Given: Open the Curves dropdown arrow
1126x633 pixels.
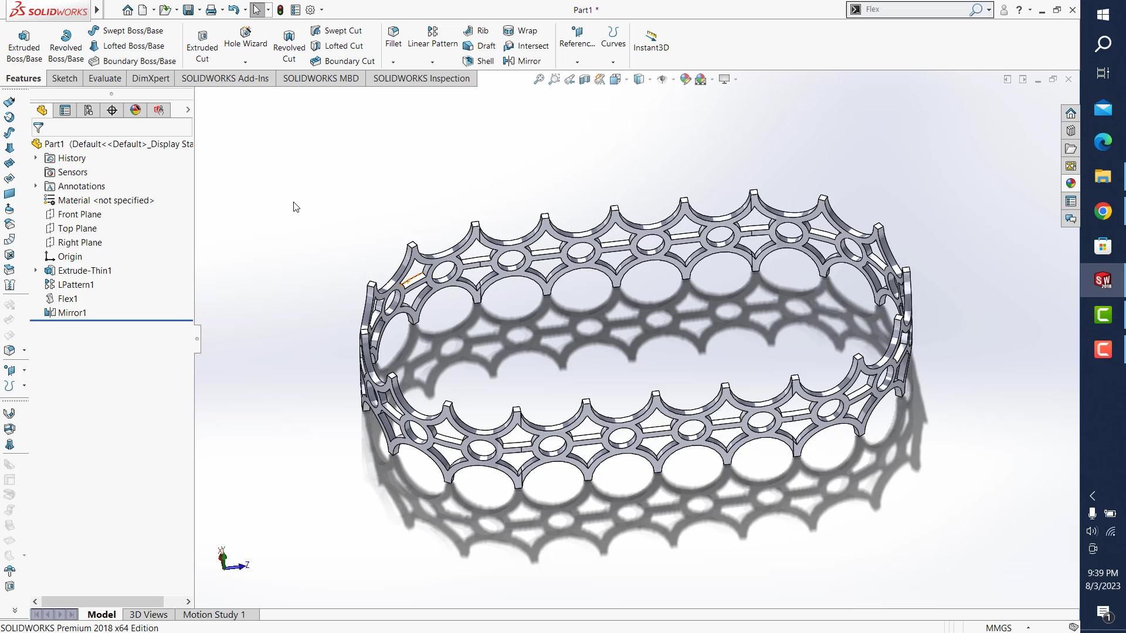Looking at the screenshot, I should [613, 62].
